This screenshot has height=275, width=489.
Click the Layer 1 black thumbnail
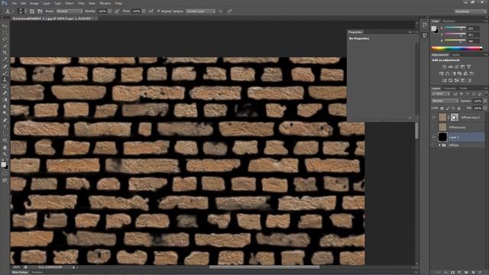(442, 137)
